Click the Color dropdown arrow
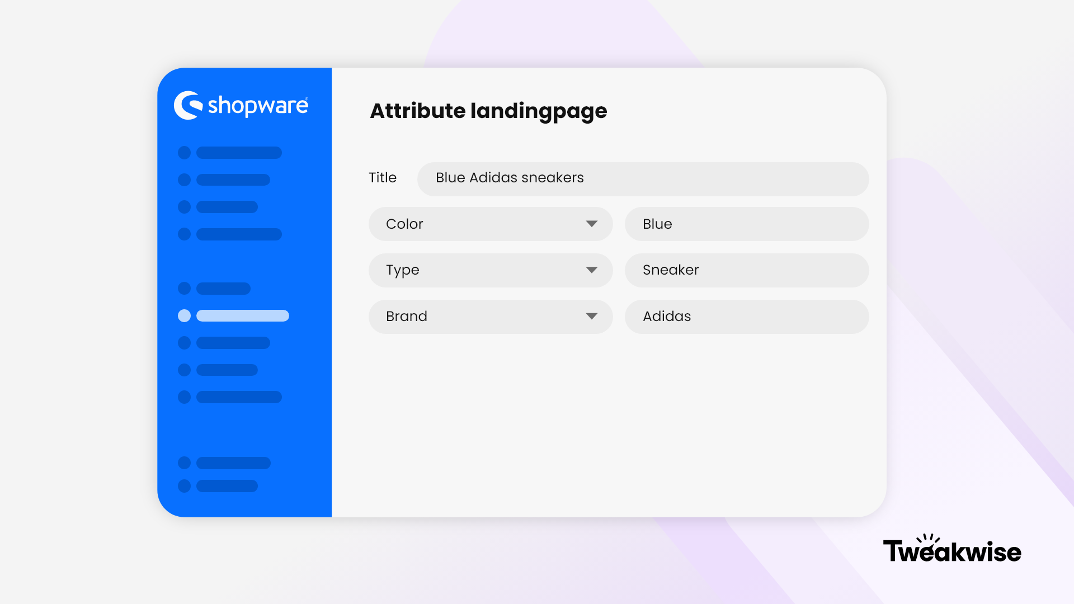 click(591, 224)
